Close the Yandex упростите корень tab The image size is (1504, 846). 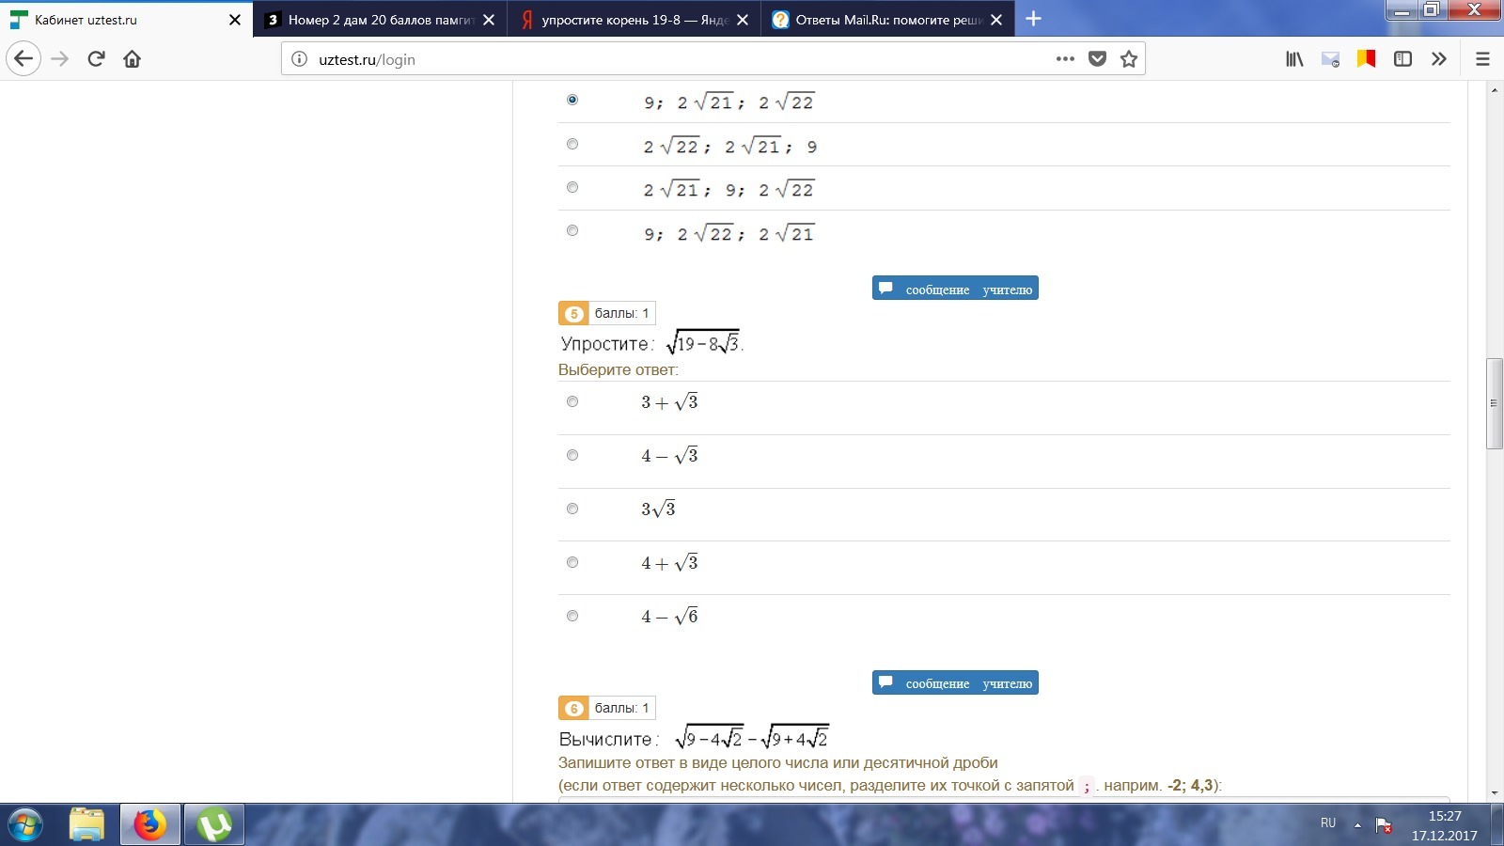pos(743,20)
